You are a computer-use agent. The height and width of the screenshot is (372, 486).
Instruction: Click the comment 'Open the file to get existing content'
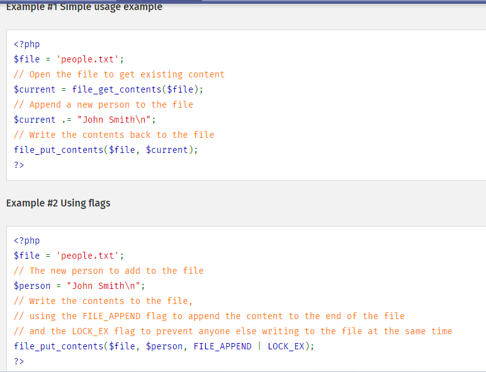119,74
